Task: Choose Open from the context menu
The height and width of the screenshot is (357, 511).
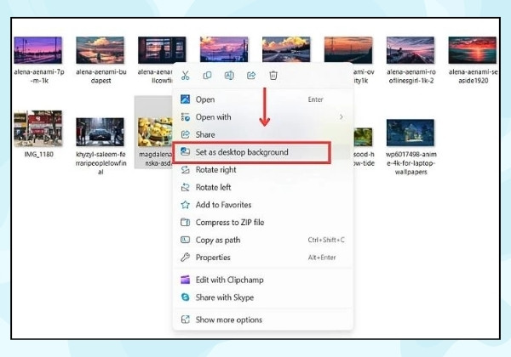Action: [x=262, y=99]
